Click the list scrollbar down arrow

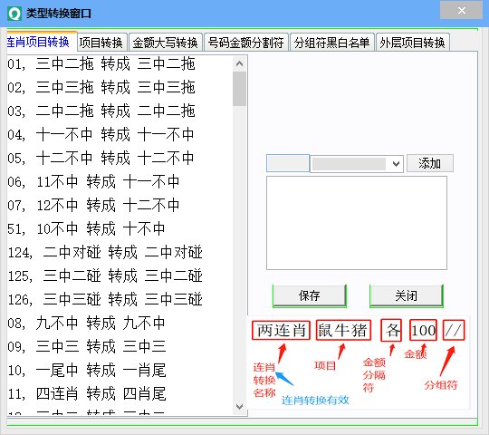click(x=239, y=407)
